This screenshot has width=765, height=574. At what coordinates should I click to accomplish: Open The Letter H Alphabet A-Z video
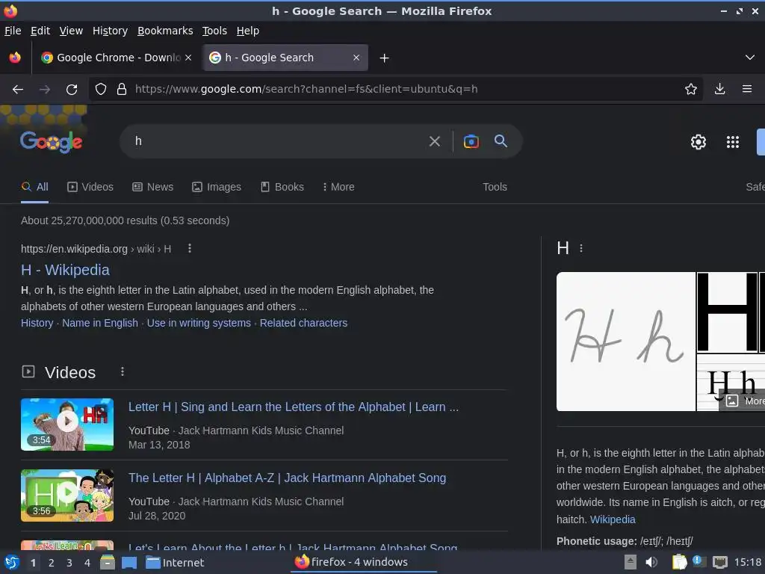288,478
